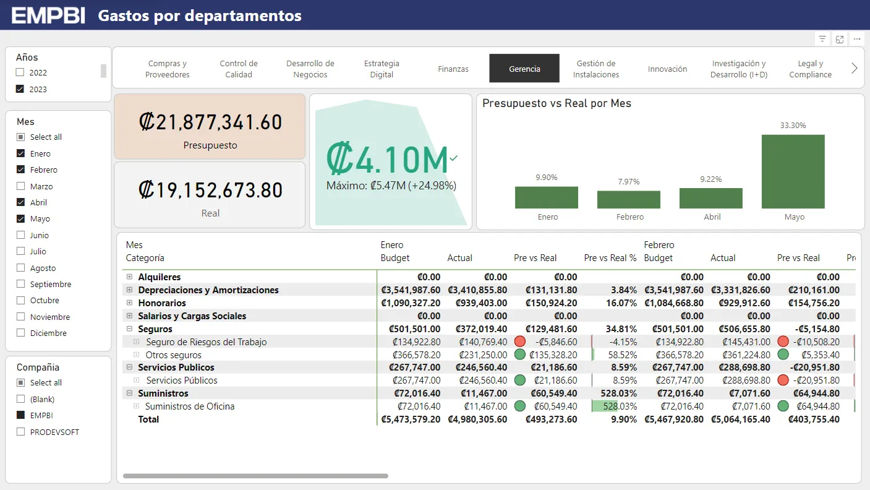Click the table's horizontal scrollbar

[x=255, y=476]
